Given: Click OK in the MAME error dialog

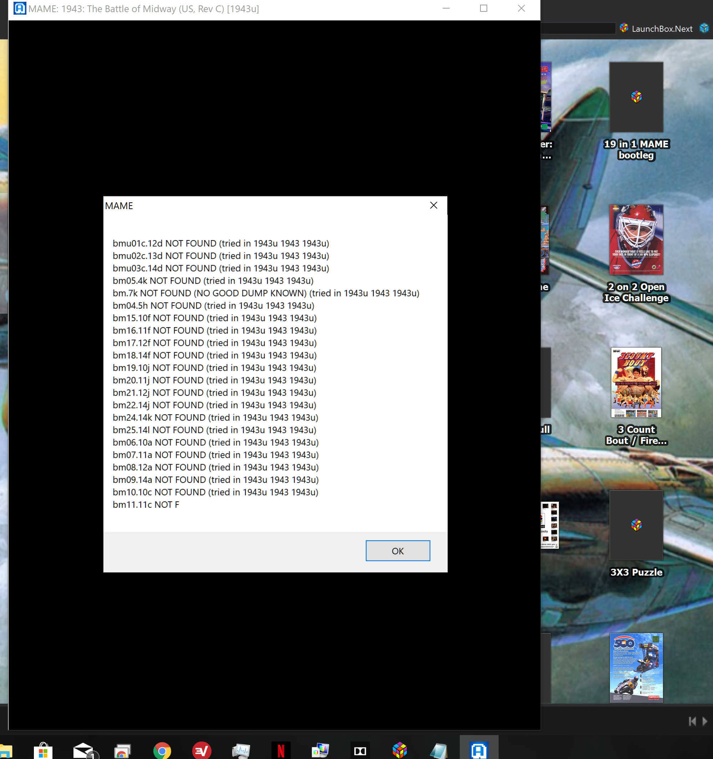Looking at the screenshot, I should (398, 551).
